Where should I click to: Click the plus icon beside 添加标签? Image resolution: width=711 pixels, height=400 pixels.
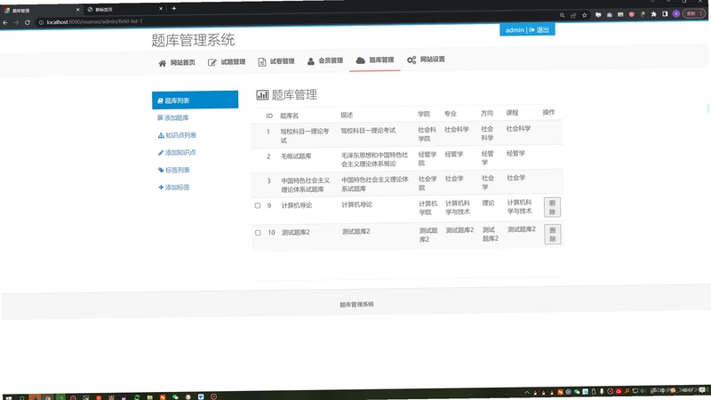(161, 188)
